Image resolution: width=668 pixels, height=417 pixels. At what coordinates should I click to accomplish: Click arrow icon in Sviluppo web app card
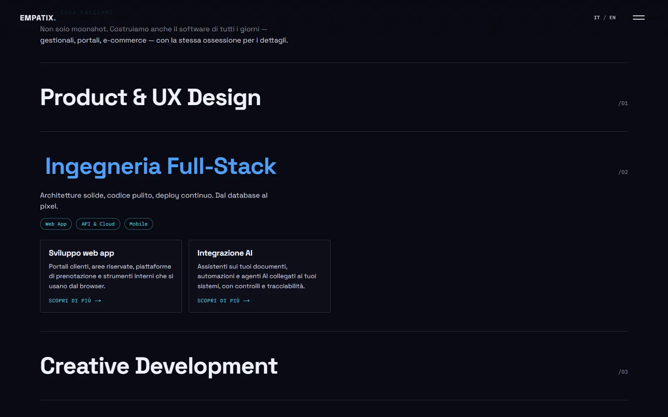point(98,301)
